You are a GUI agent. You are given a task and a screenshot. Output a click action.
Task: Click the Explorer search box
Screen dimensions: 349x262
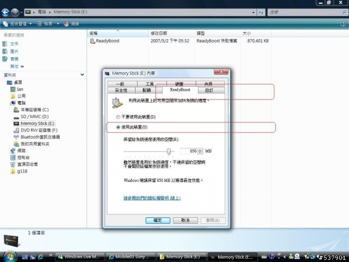(307, 13)
